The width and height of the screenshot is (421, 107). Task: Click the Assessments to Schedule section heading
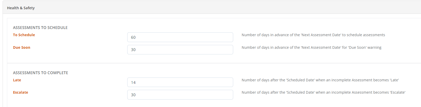pyautogui.click(x=40, y=28)
